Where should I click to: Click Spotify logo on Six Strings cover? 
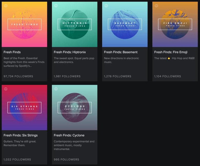click(6, 89)
